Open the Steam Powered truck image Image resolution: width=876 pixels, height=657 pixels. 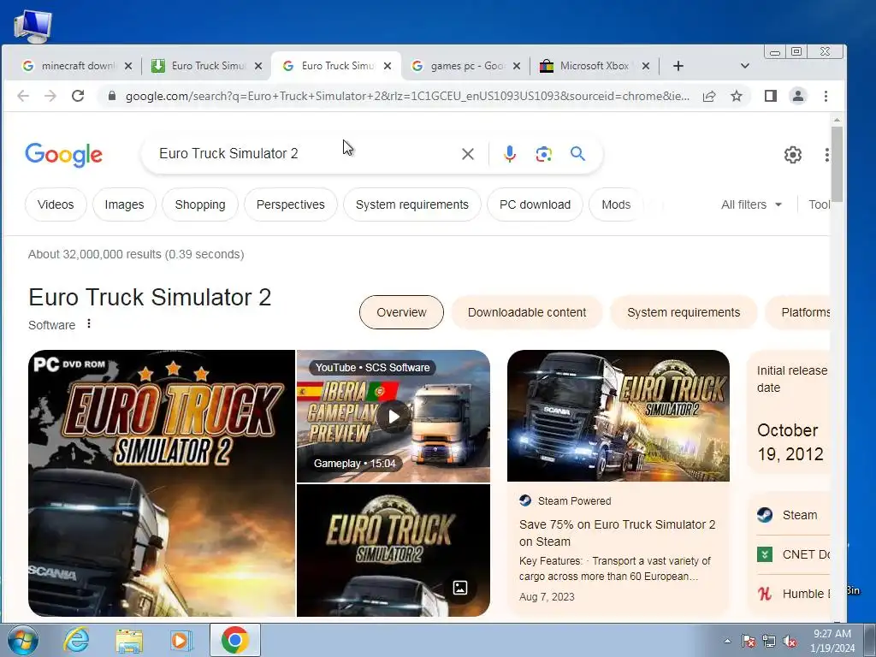tap(618, 416)
